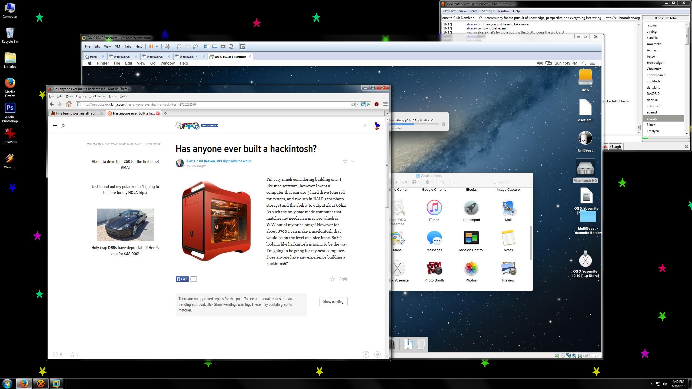Screen dimensions: 692x389
Task: Select user elcasey in HexChat user list
Action: coord(663,119)
